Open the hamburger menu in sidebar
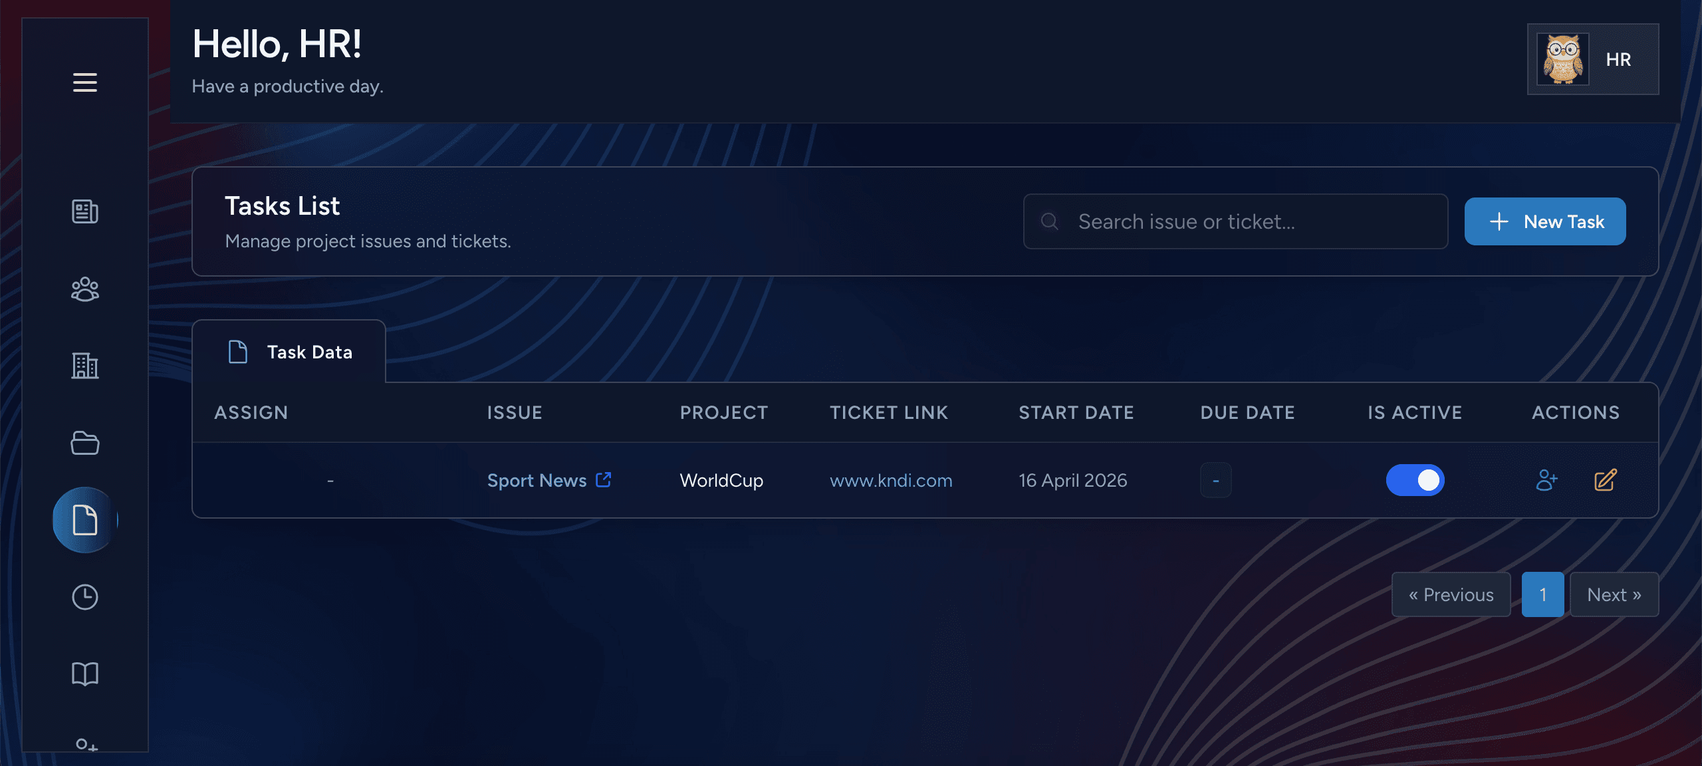 tap(85, 82)
